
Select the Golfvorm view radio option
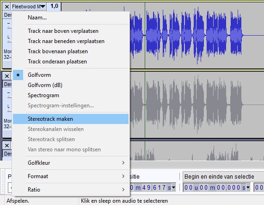tap(71, 75)
